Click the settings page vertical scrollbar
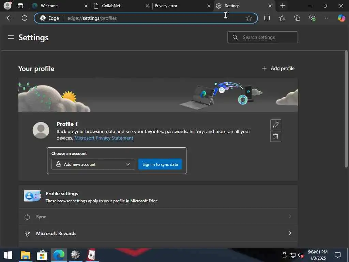Viewport: 349px width, 262px height. point(346,109)
